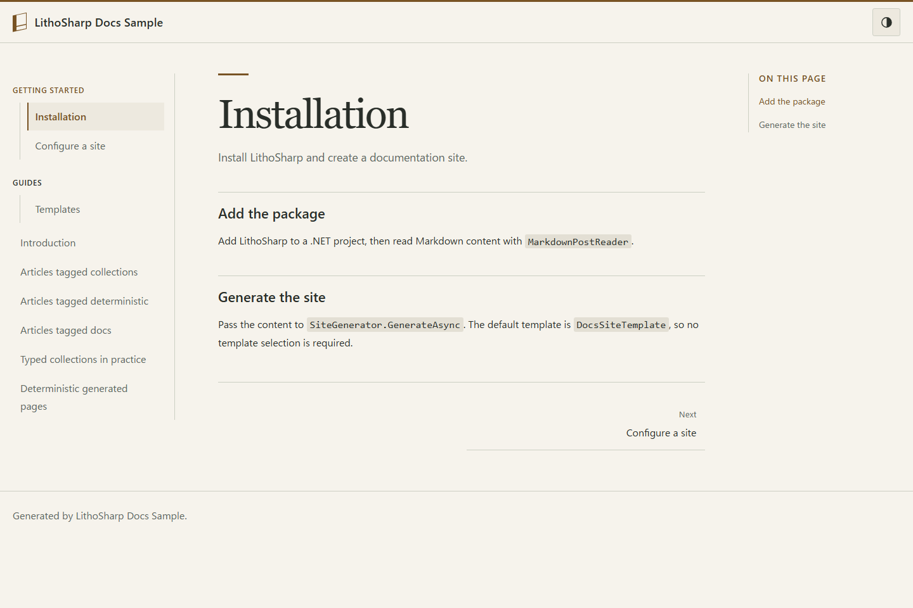Click the Generated by LithoSharp footer text
The height and width of the screenshot is (608, 913).
tap(100, 516)
